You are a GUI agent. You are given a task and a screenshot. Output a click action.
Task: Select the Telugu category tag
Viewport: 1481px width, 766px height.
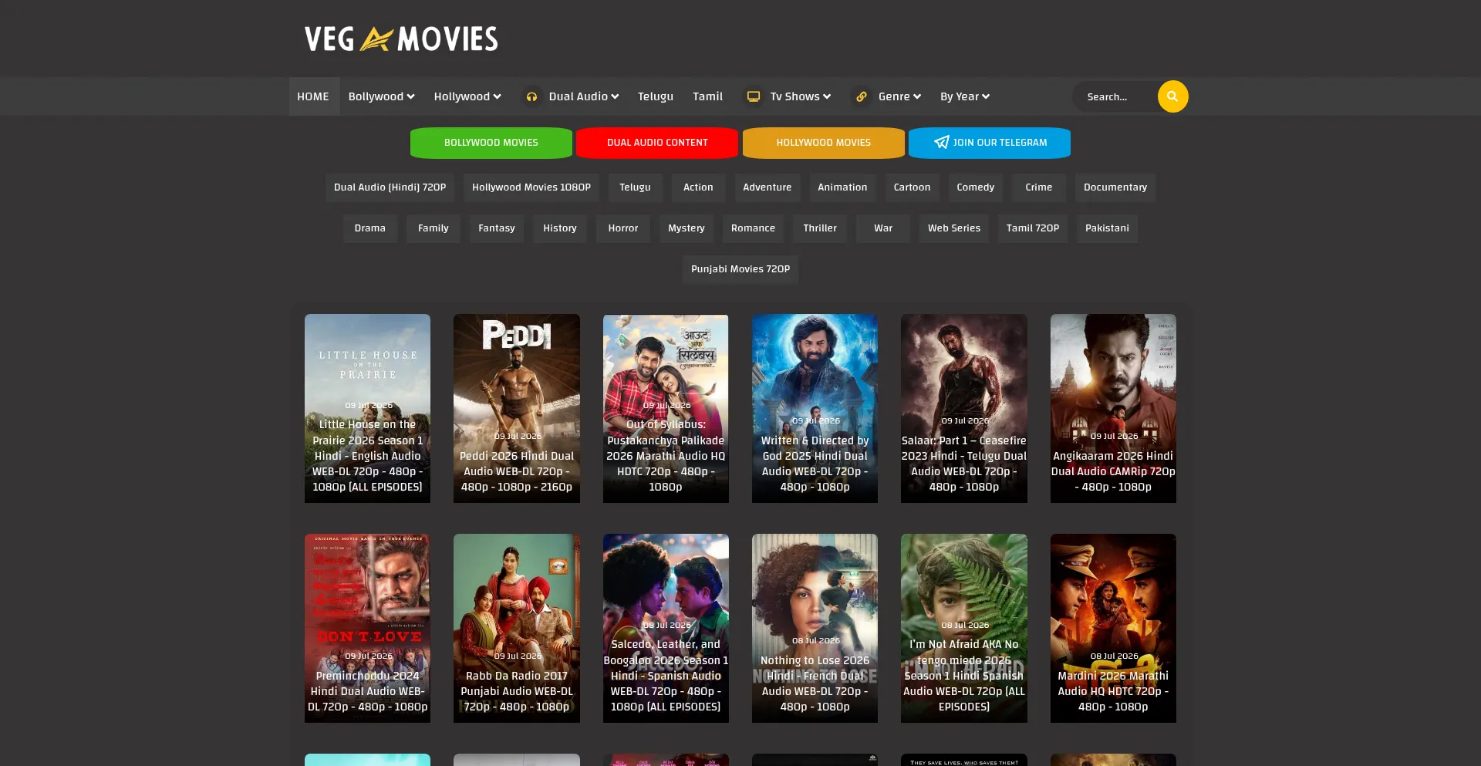point(635,187)
